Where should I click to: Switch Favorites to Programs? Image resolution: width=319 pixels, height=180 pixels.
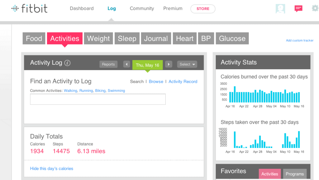coord(295,174)
